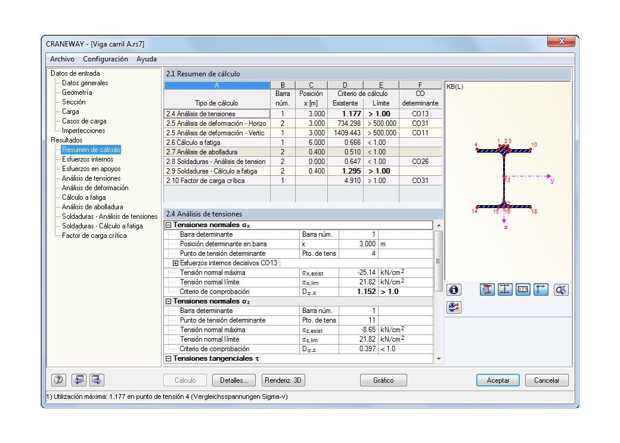The image size is (620, 443).
Task: Reset the section zoom with magnifier icon
Action: pos(561,290)
